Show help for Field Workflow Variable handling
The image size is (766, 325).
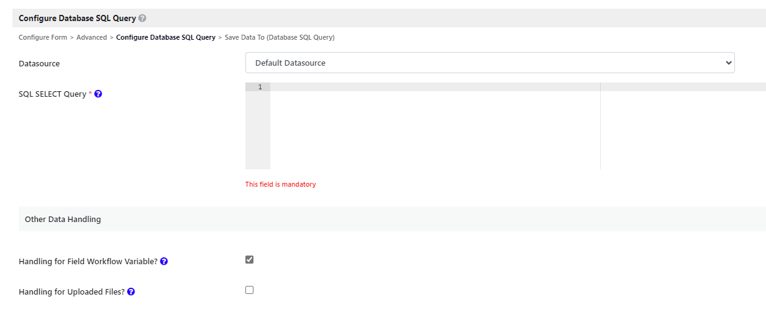pos(164,262)
